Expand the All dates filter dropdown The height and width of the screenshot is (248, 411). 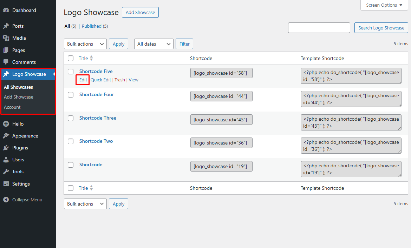pyautogui.click(x=154, y=44)
